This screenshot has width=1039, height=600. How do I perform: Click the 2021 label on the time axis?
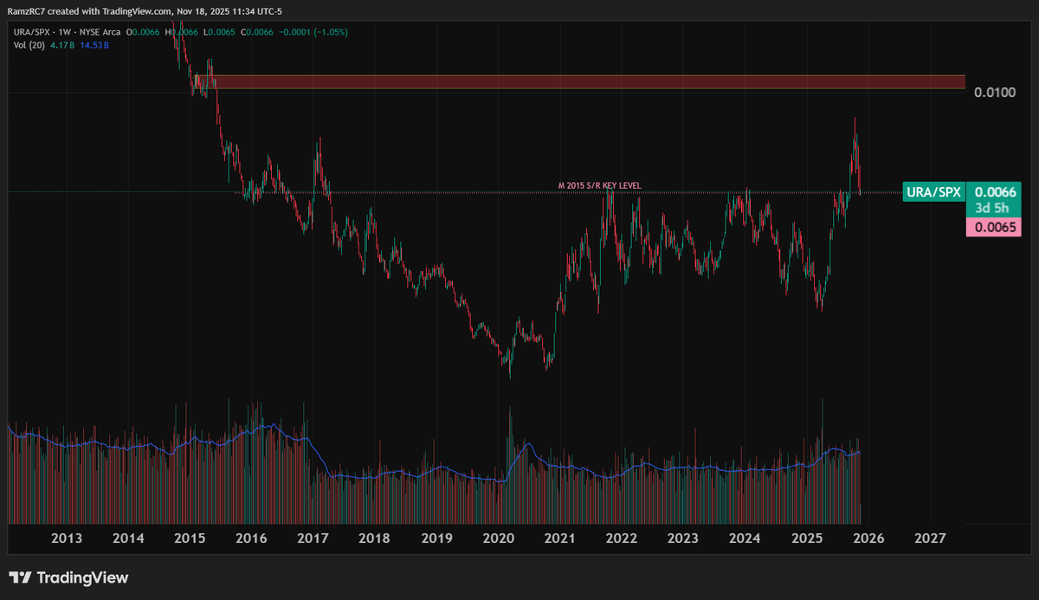559,538
